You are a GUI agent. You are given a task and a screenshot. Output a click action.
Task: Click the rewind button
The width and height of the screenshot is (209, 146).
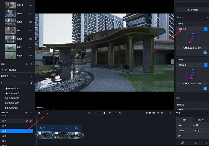[x=95, y=113]
